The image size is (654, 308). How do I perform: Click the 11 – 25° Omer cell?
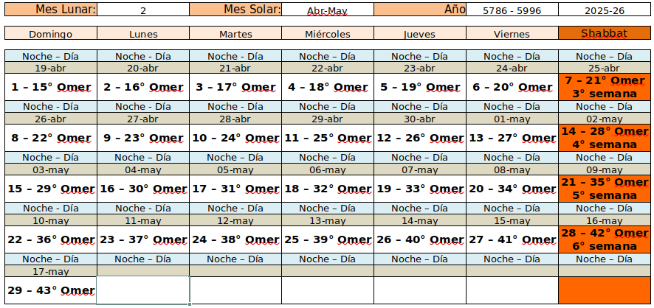327,138
